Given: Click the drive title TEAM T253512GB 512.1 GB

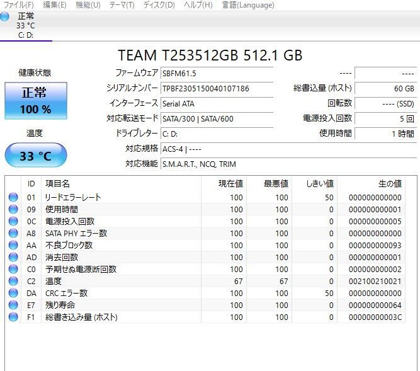Looking at the screenshot, I should click(210, 55).
